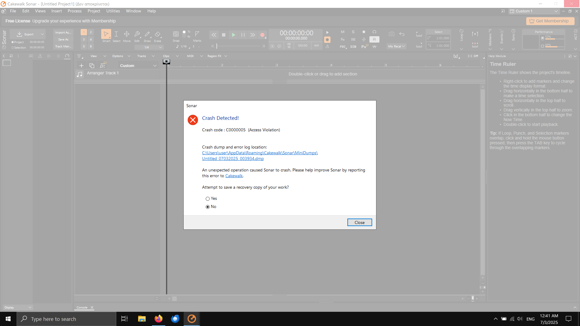Image resolution: width=580 pixels, height=326 pixels.
Task: Open the Process menu
Action: pyautogui.click(x=74, y=11)
